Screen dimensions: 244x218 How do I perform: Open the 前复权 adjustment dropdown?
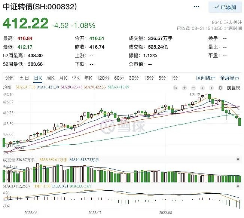click(234, 88)
